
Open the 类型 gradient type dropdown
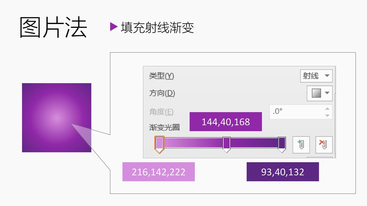coord(316,76)
